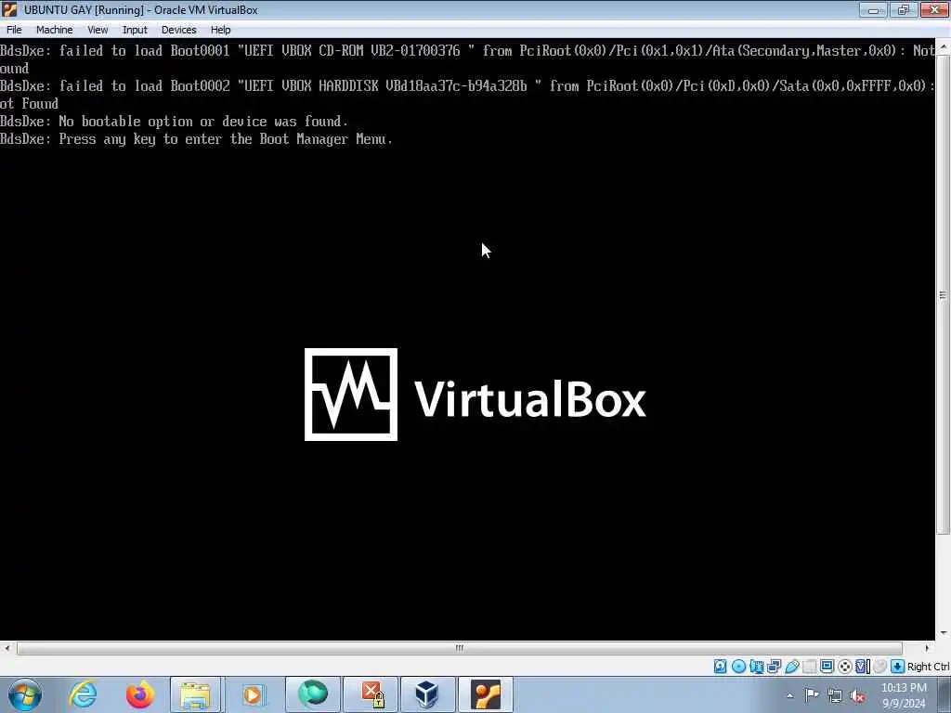
Task: Click the horizontal scrollbar thumb
Action: click(x=459, y=648)
